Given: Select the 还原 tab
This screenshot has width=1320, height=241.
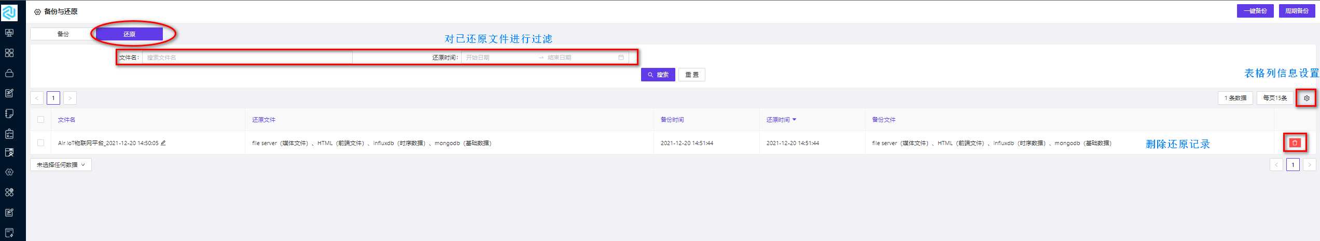Looking at the screenshot, I should tap(129, 34).
